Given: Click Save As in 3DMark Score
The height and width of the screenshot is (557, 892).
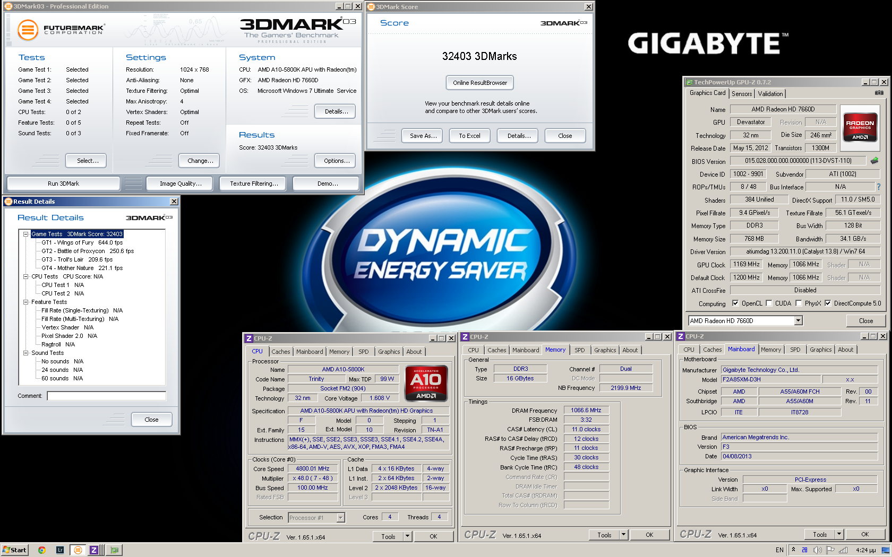Looking at the screenshot, I should (x=423, y=136).
